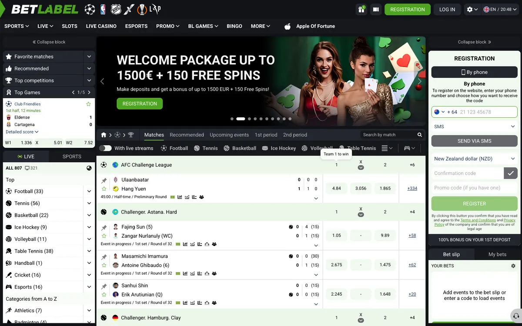Open the Terms and Conditions link

pos(478,220)
